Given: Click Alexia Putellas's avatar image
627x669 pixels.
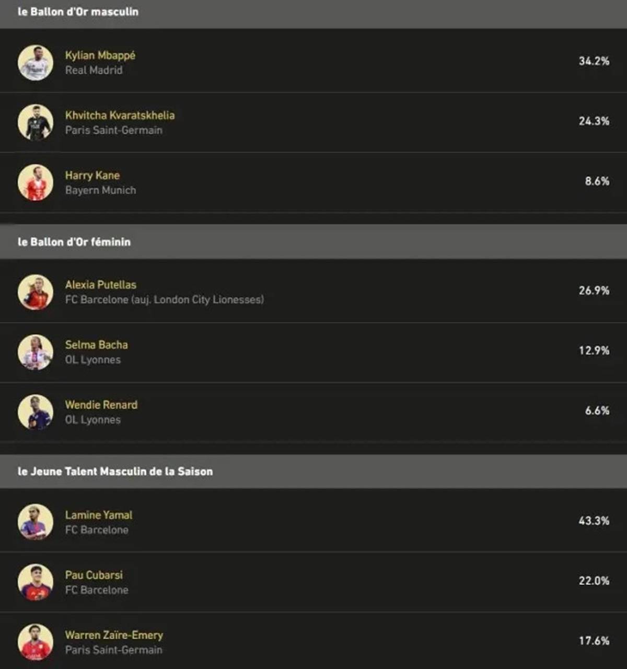Looking at the screenshot, I should coord(36,292).
